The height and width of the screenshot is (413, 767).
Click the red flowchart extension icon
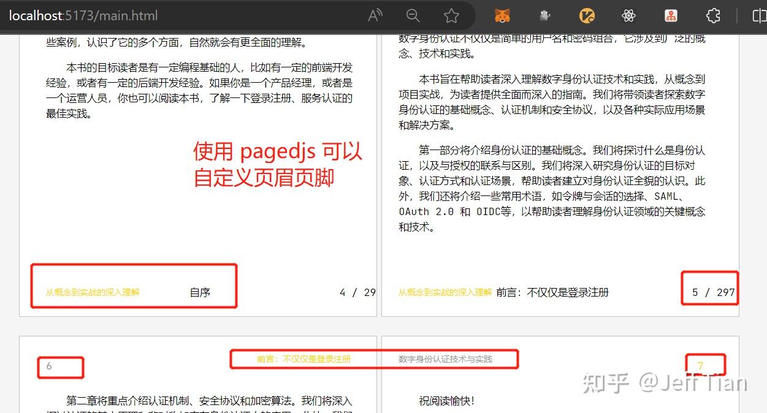click(x=670, y=16)
